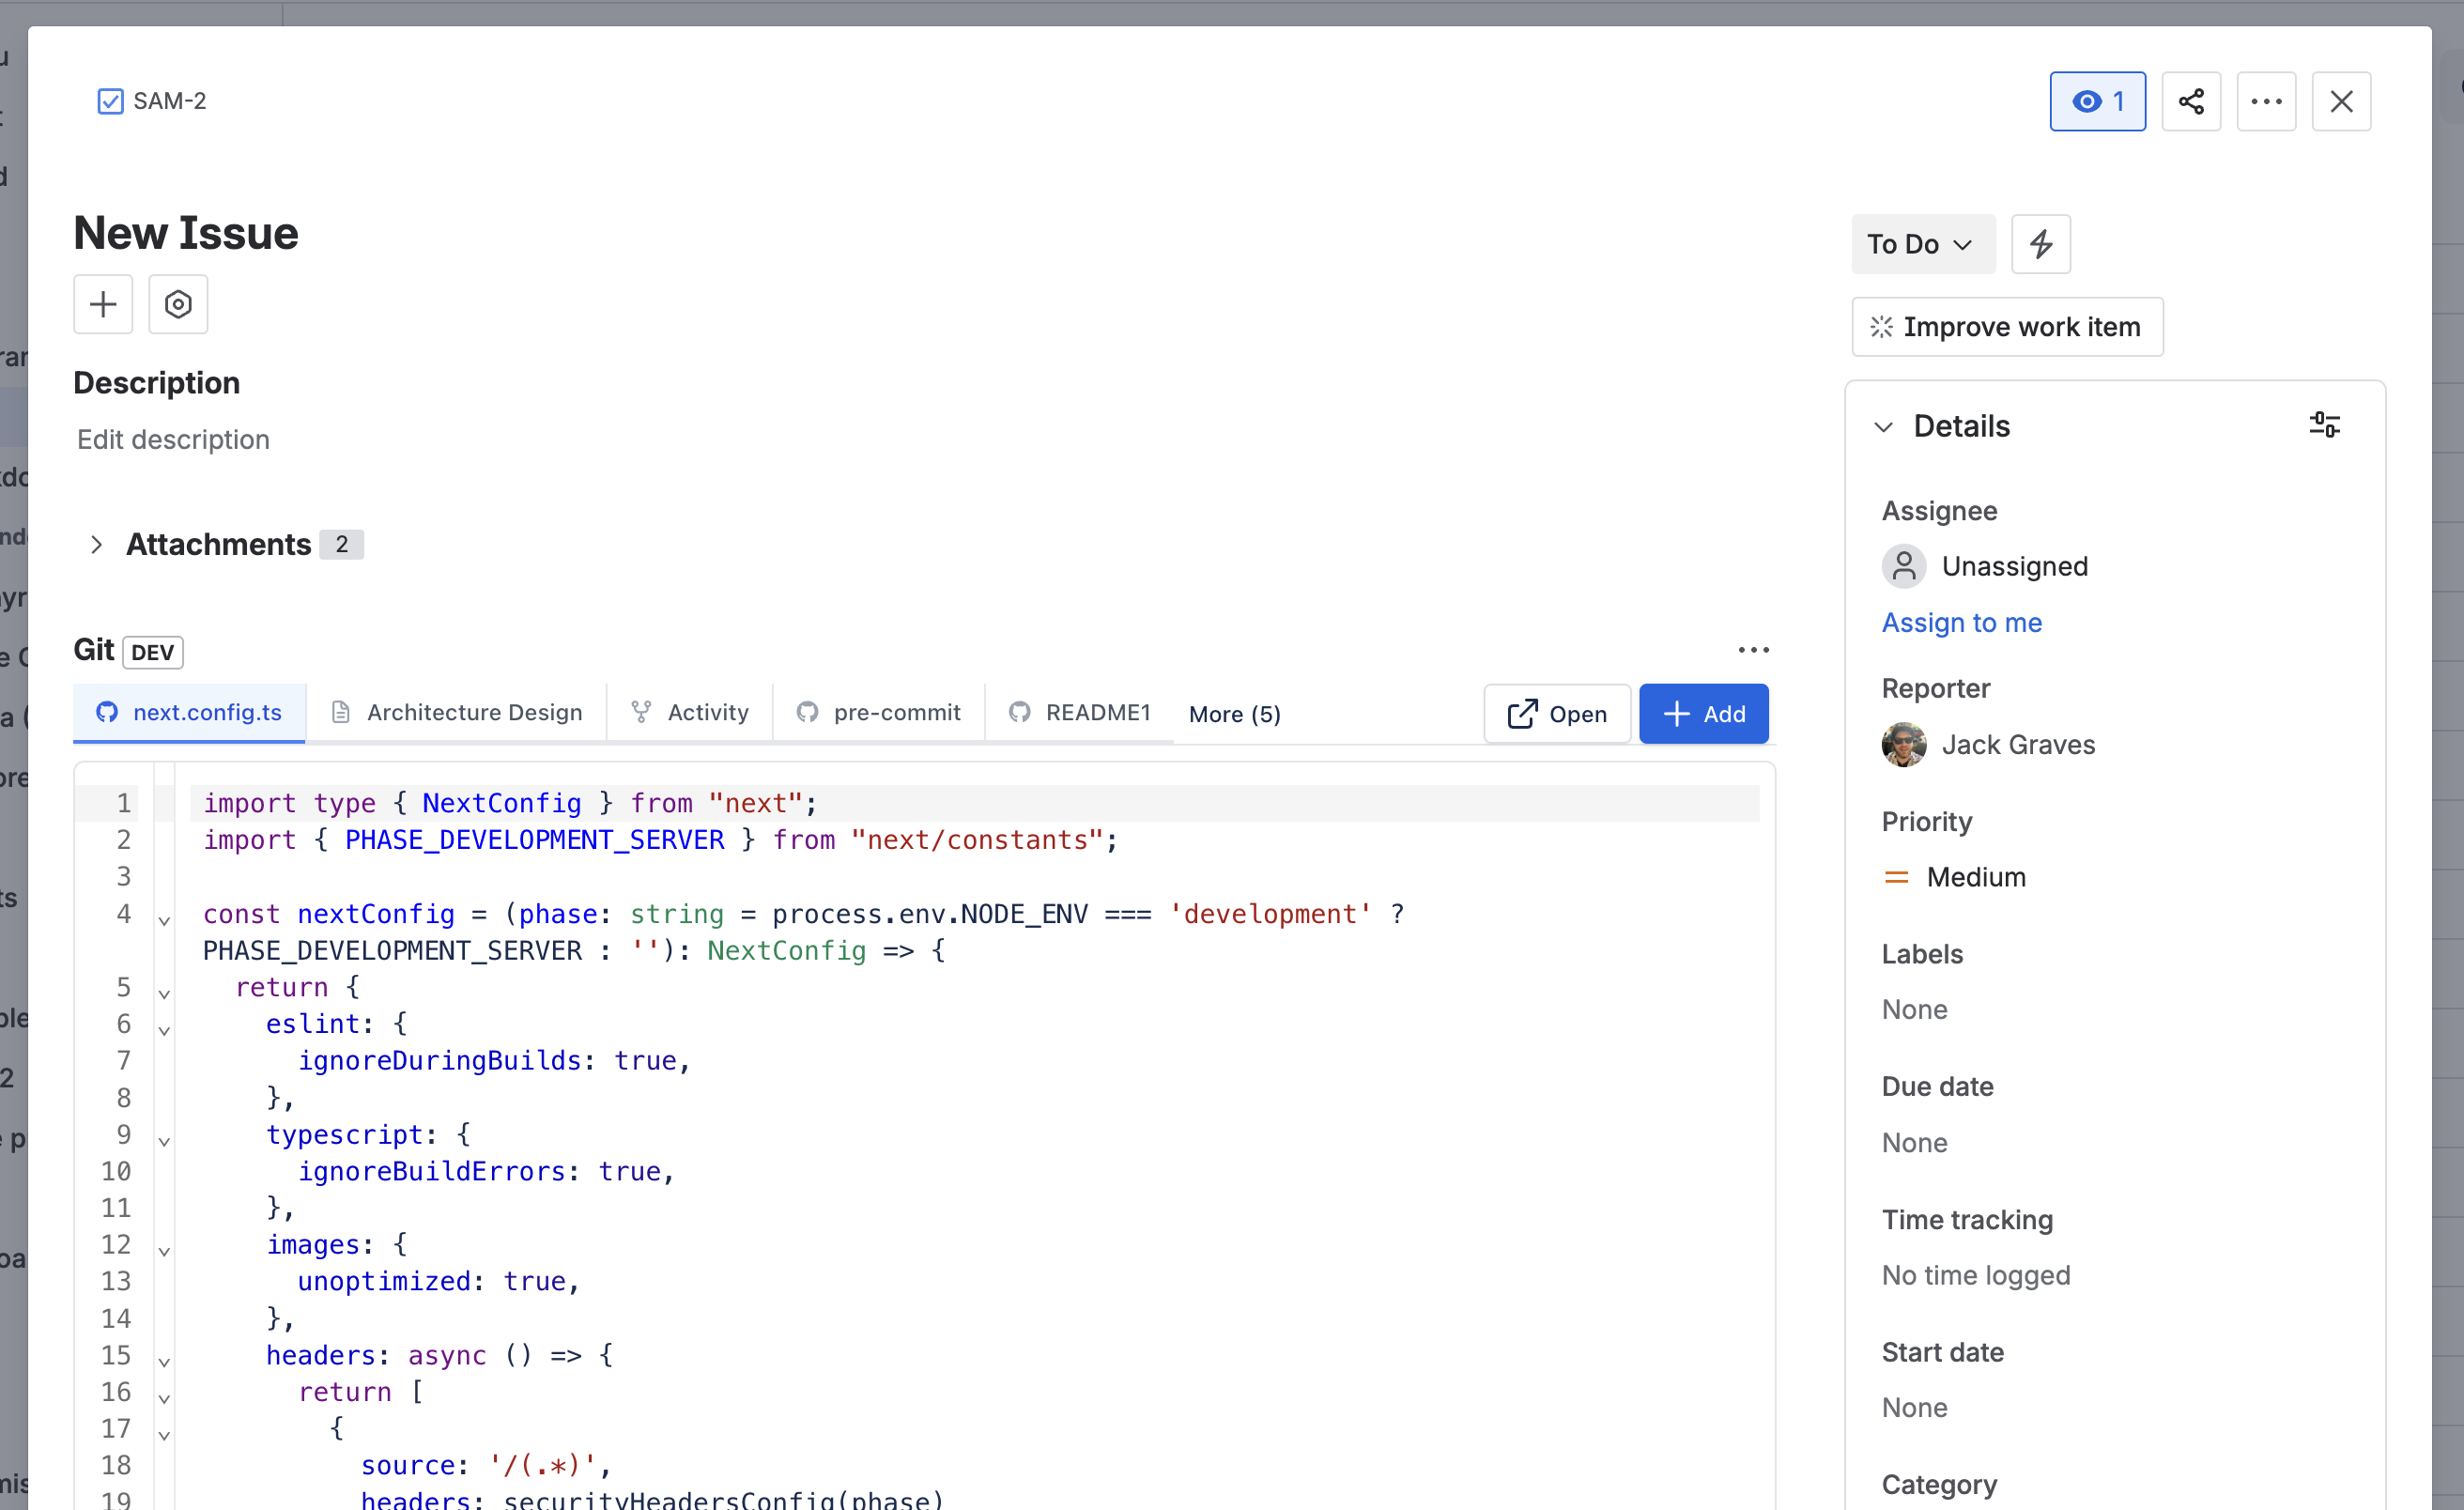Expand the Attachments section
2464x1510 pixels.
(96, 544)
